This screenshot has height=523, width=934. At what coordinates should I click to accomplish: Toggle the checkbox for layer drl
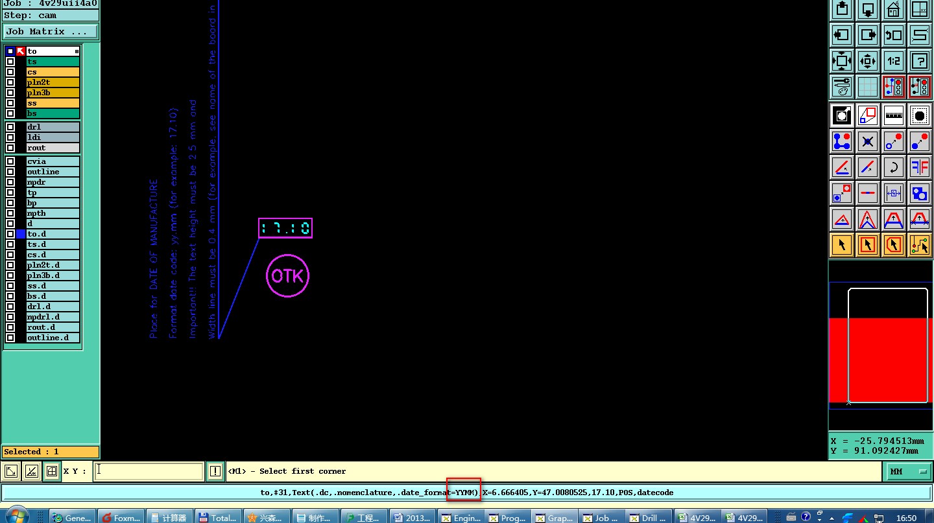[x=10, y=127]
